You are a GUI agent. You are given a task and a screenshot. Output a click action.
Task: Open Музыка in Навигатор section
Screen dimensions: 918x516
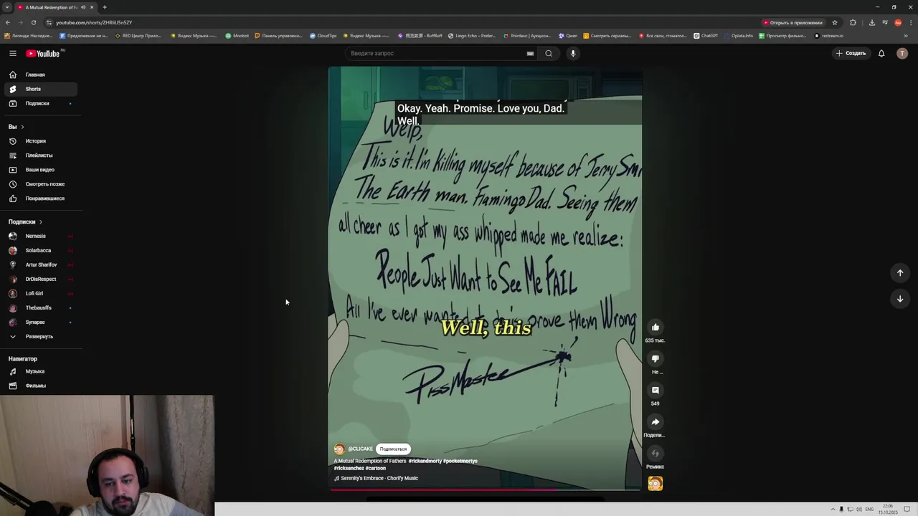click(x=40, y=371)
